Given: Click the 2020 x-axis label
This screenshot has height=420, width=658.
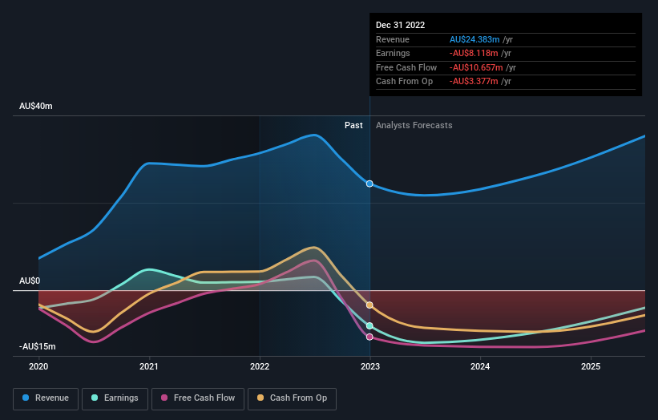Looking at the screenshot, I should click(38, 367).
